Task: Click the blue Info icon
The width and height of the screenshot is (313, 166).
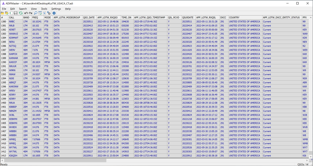Action: coord(54,13)
